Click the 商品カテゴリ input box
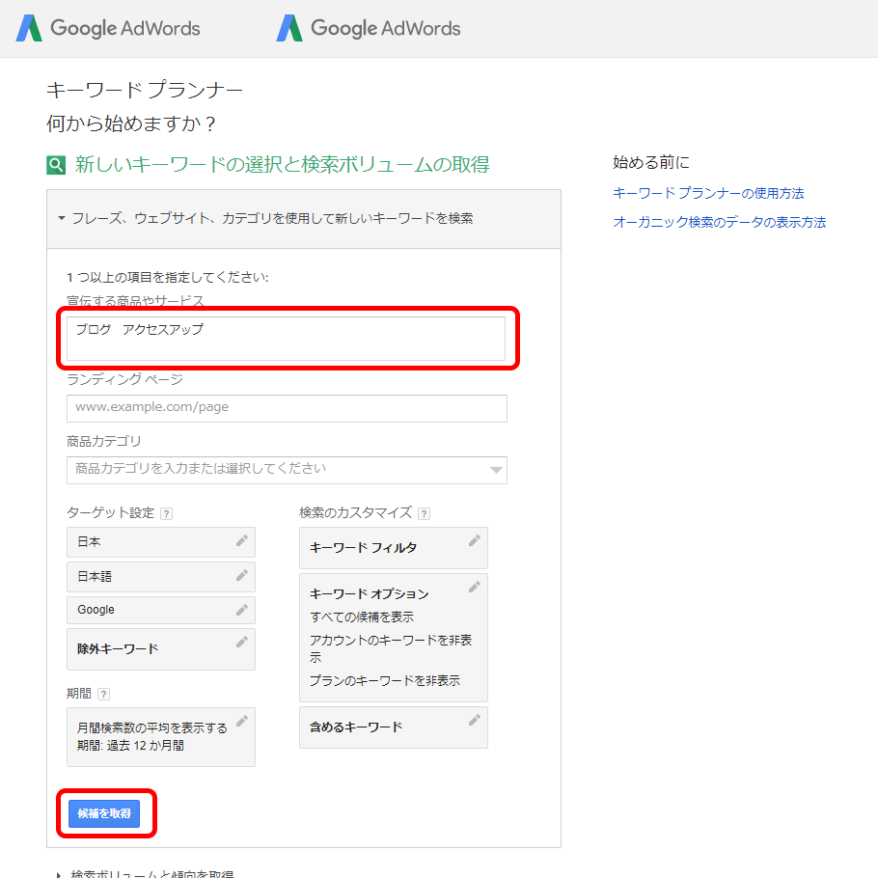878x878 pixels. [287, 470]
